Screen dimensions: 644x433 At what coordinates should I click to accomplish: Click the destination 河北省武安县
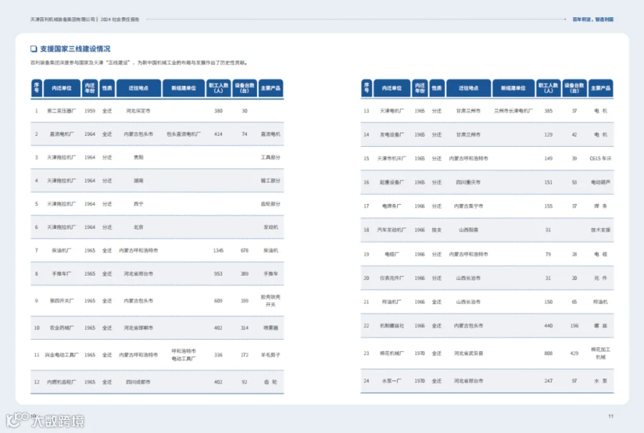coord(468,354)
